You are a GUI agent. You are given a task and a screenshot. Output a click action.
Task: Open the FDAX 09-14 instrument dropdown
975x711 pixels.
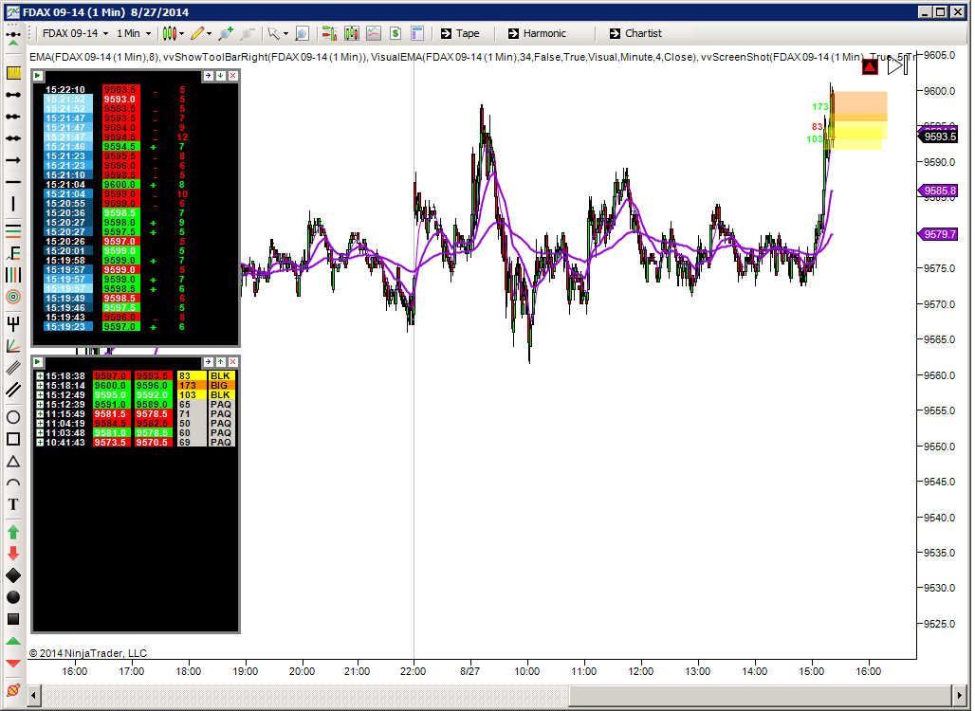click(75, 33)
